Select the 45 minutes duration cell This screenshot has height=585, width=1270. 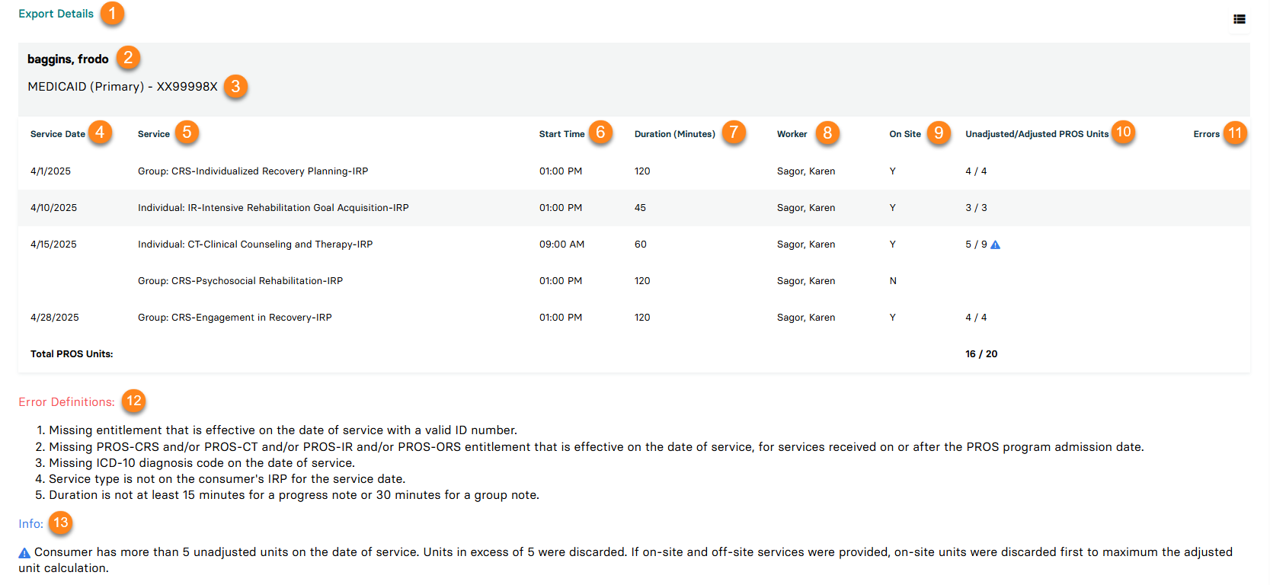point(640,208)
